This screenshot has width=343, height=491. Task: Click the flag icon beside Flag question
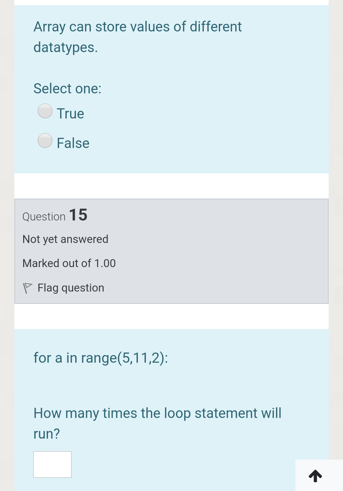pyautogui.click(x=28, y=287)
